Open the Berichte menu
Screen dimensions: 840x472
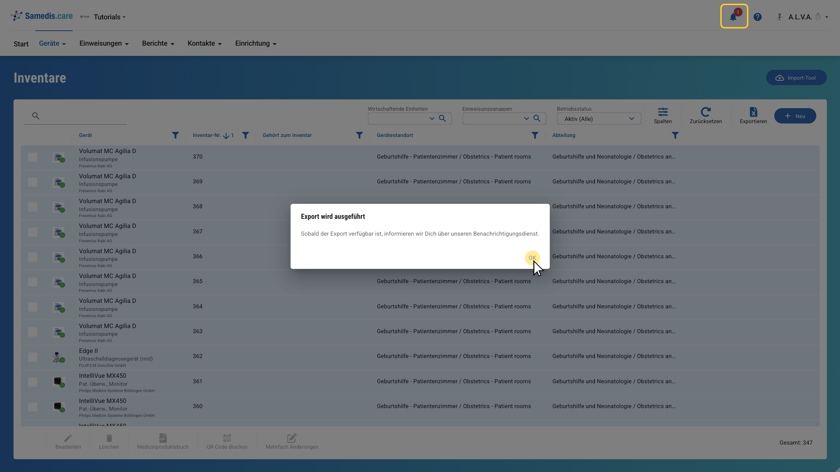(158, 43)
